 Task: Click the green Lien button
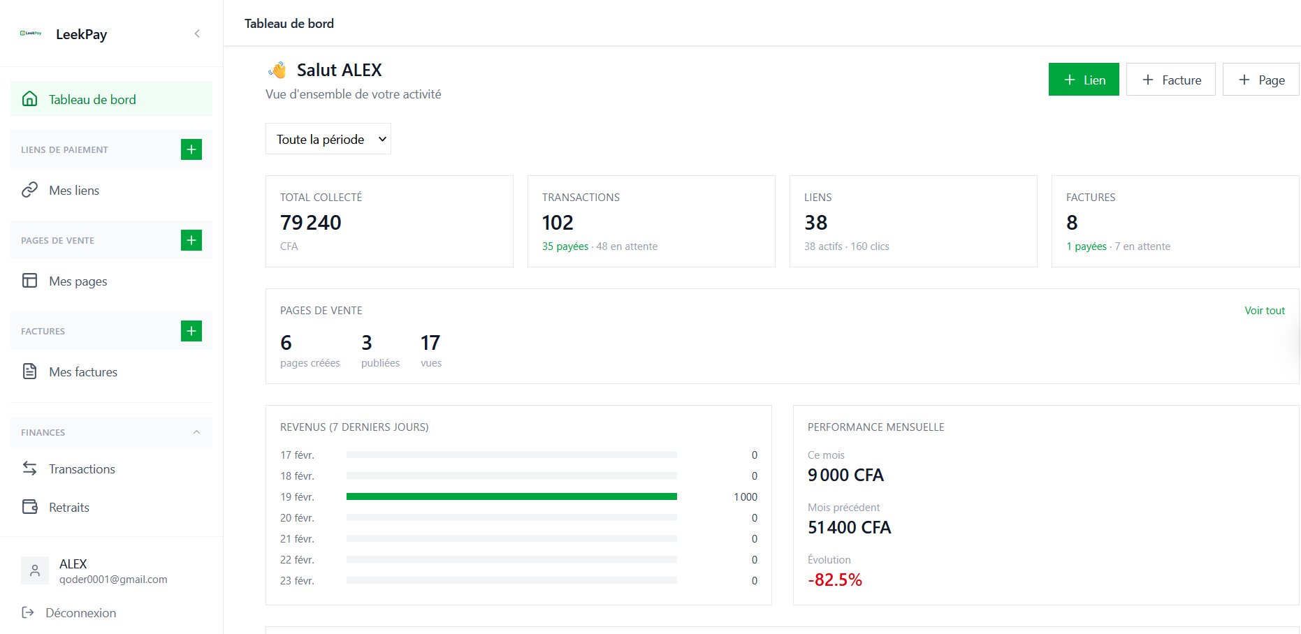point(1083,80)
